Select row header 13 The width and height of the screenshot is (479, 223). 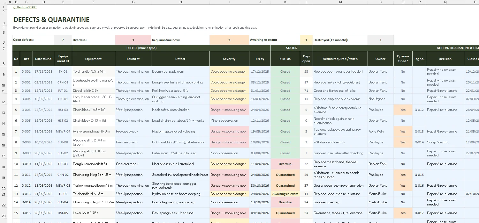[4, 110]
